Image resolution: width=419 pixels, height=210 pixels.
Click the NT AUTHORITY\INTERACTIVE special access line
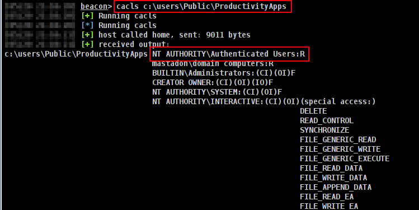pos(264,102)
